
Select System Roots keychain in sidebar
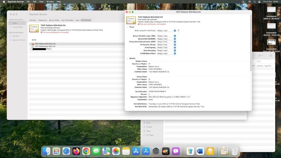tap(17, 40)
